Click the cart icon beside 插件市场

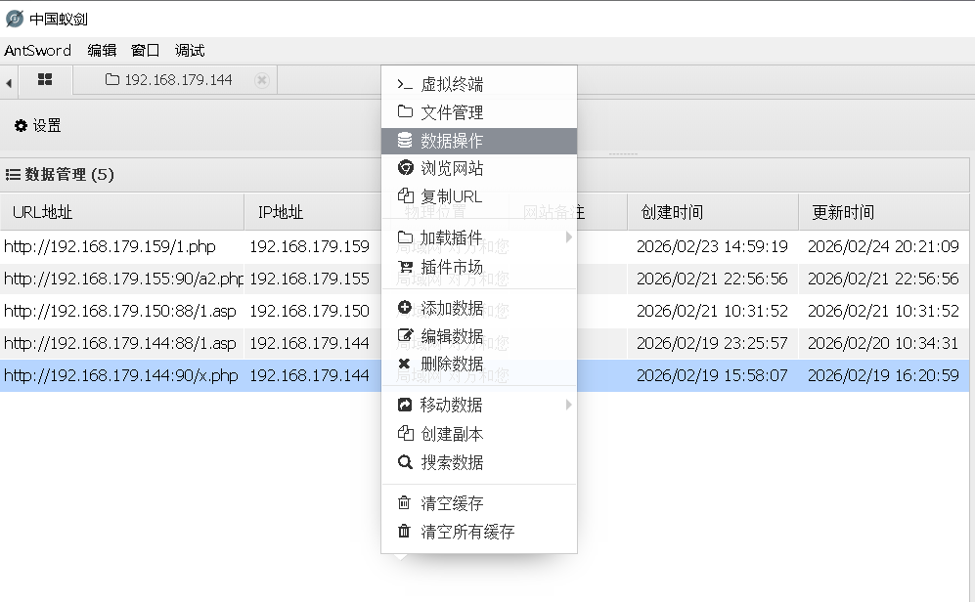[x=406, y=267]
